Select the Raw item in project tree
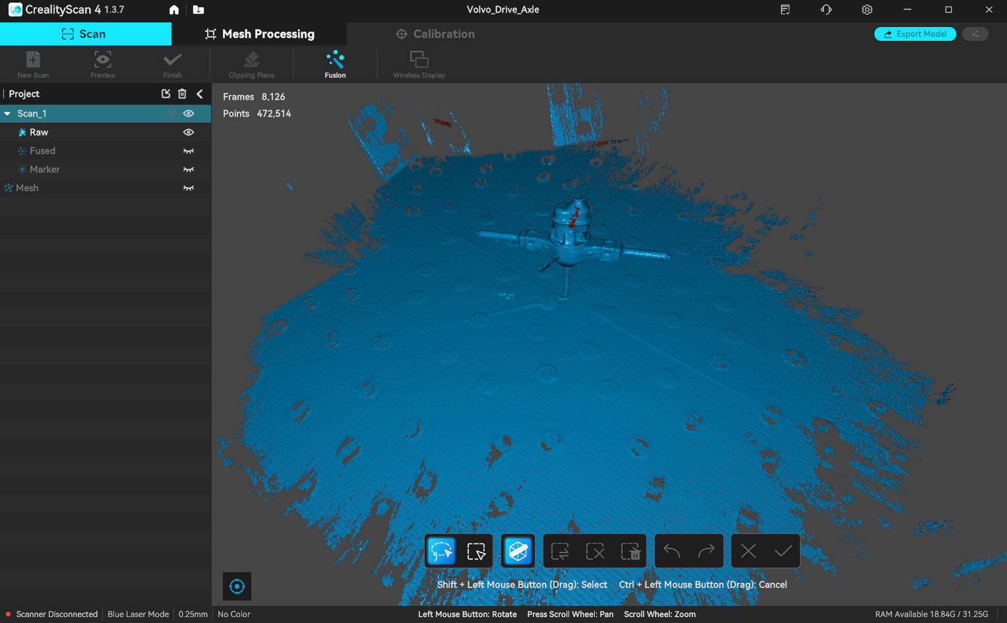 click(39, 133)
